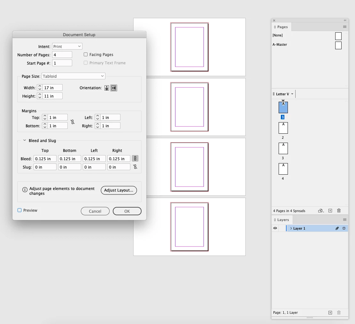Create new page in Pages panel

pyautogui.click(x=330, y=211)
